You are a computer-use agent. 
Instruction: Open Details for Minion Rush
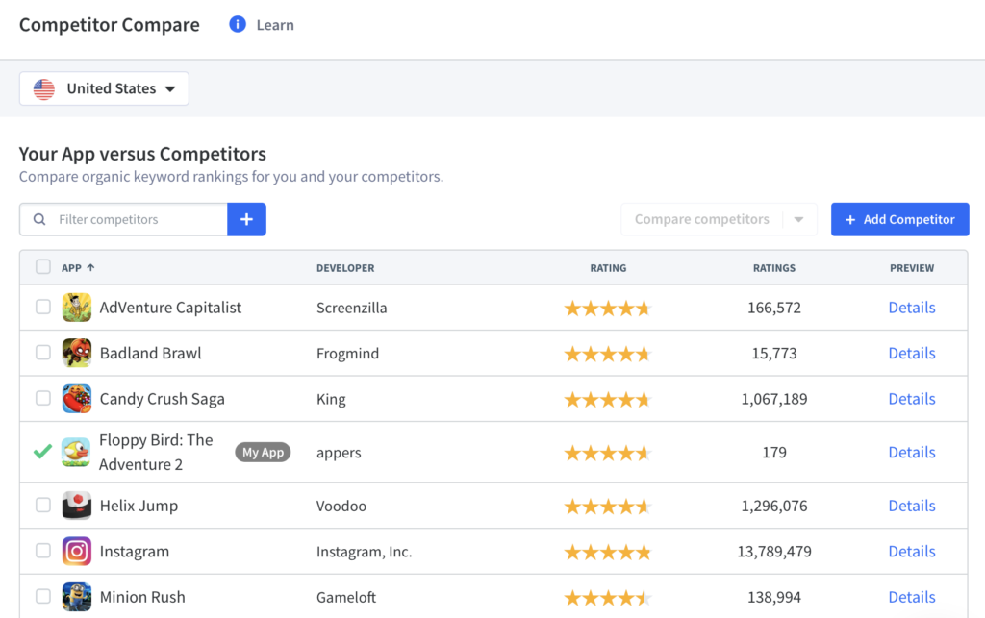[912, 597]
